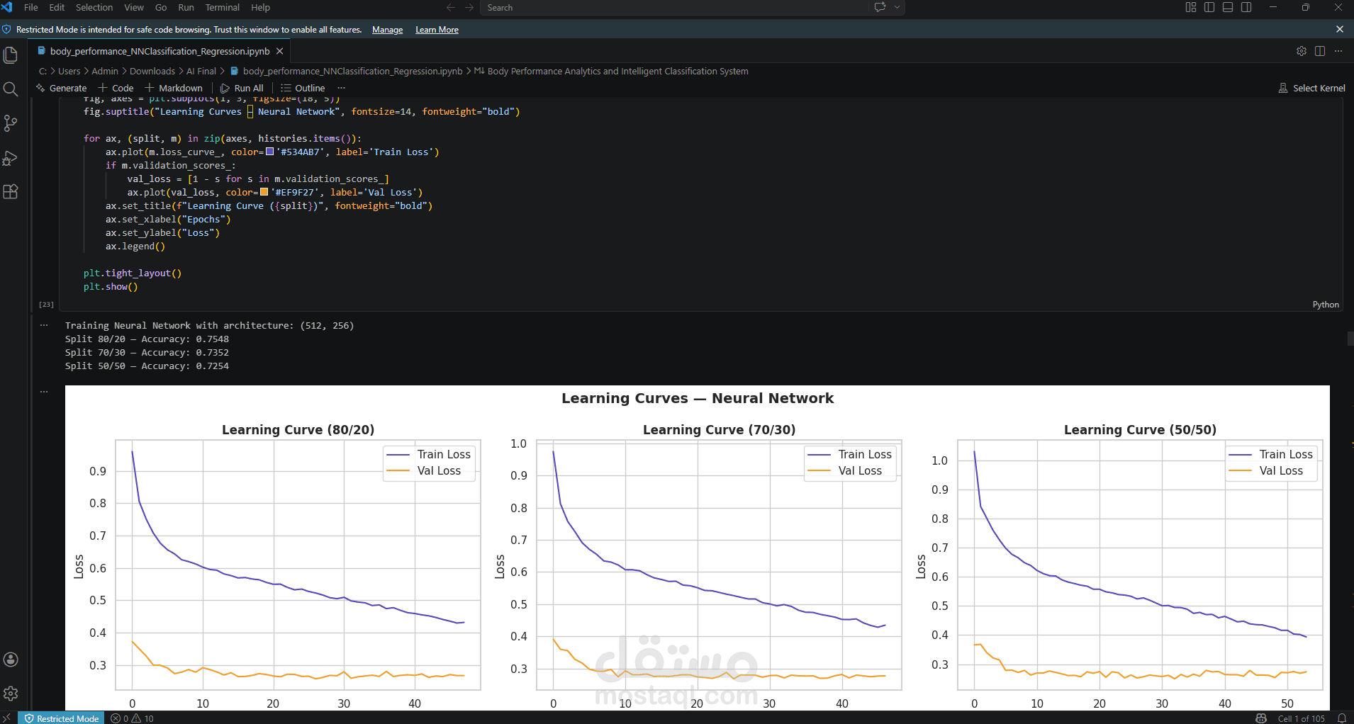Click the Restricted Mode status bar button
The image size is (1354, 724).
click(62, 718)
